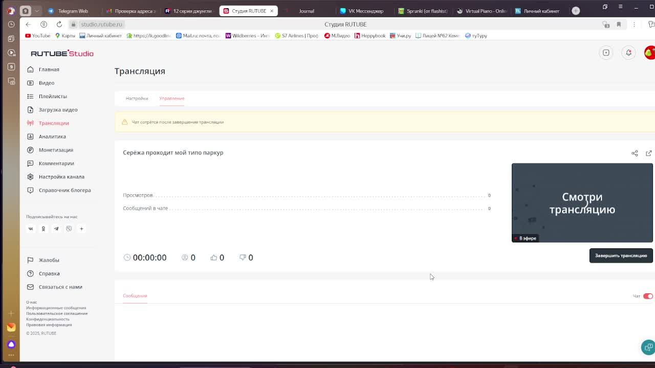Reload the page with refresh icon
Viewport: 655px width, 368px height.
pos(59,24)
